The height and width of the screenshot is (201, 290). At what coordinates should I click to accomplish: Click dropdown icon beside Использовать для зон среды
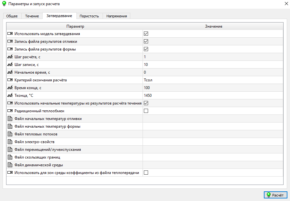tap(10, 173)
